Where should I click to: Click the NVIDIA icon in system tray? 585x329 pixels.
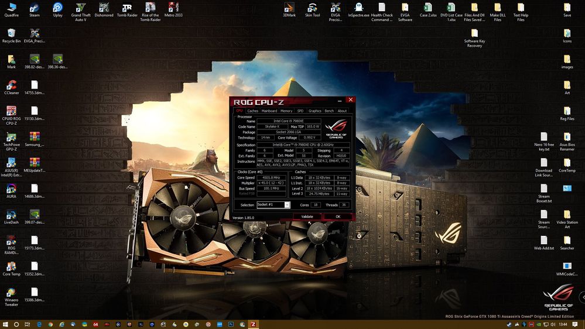pyautogui.click(x=538, y=324)
